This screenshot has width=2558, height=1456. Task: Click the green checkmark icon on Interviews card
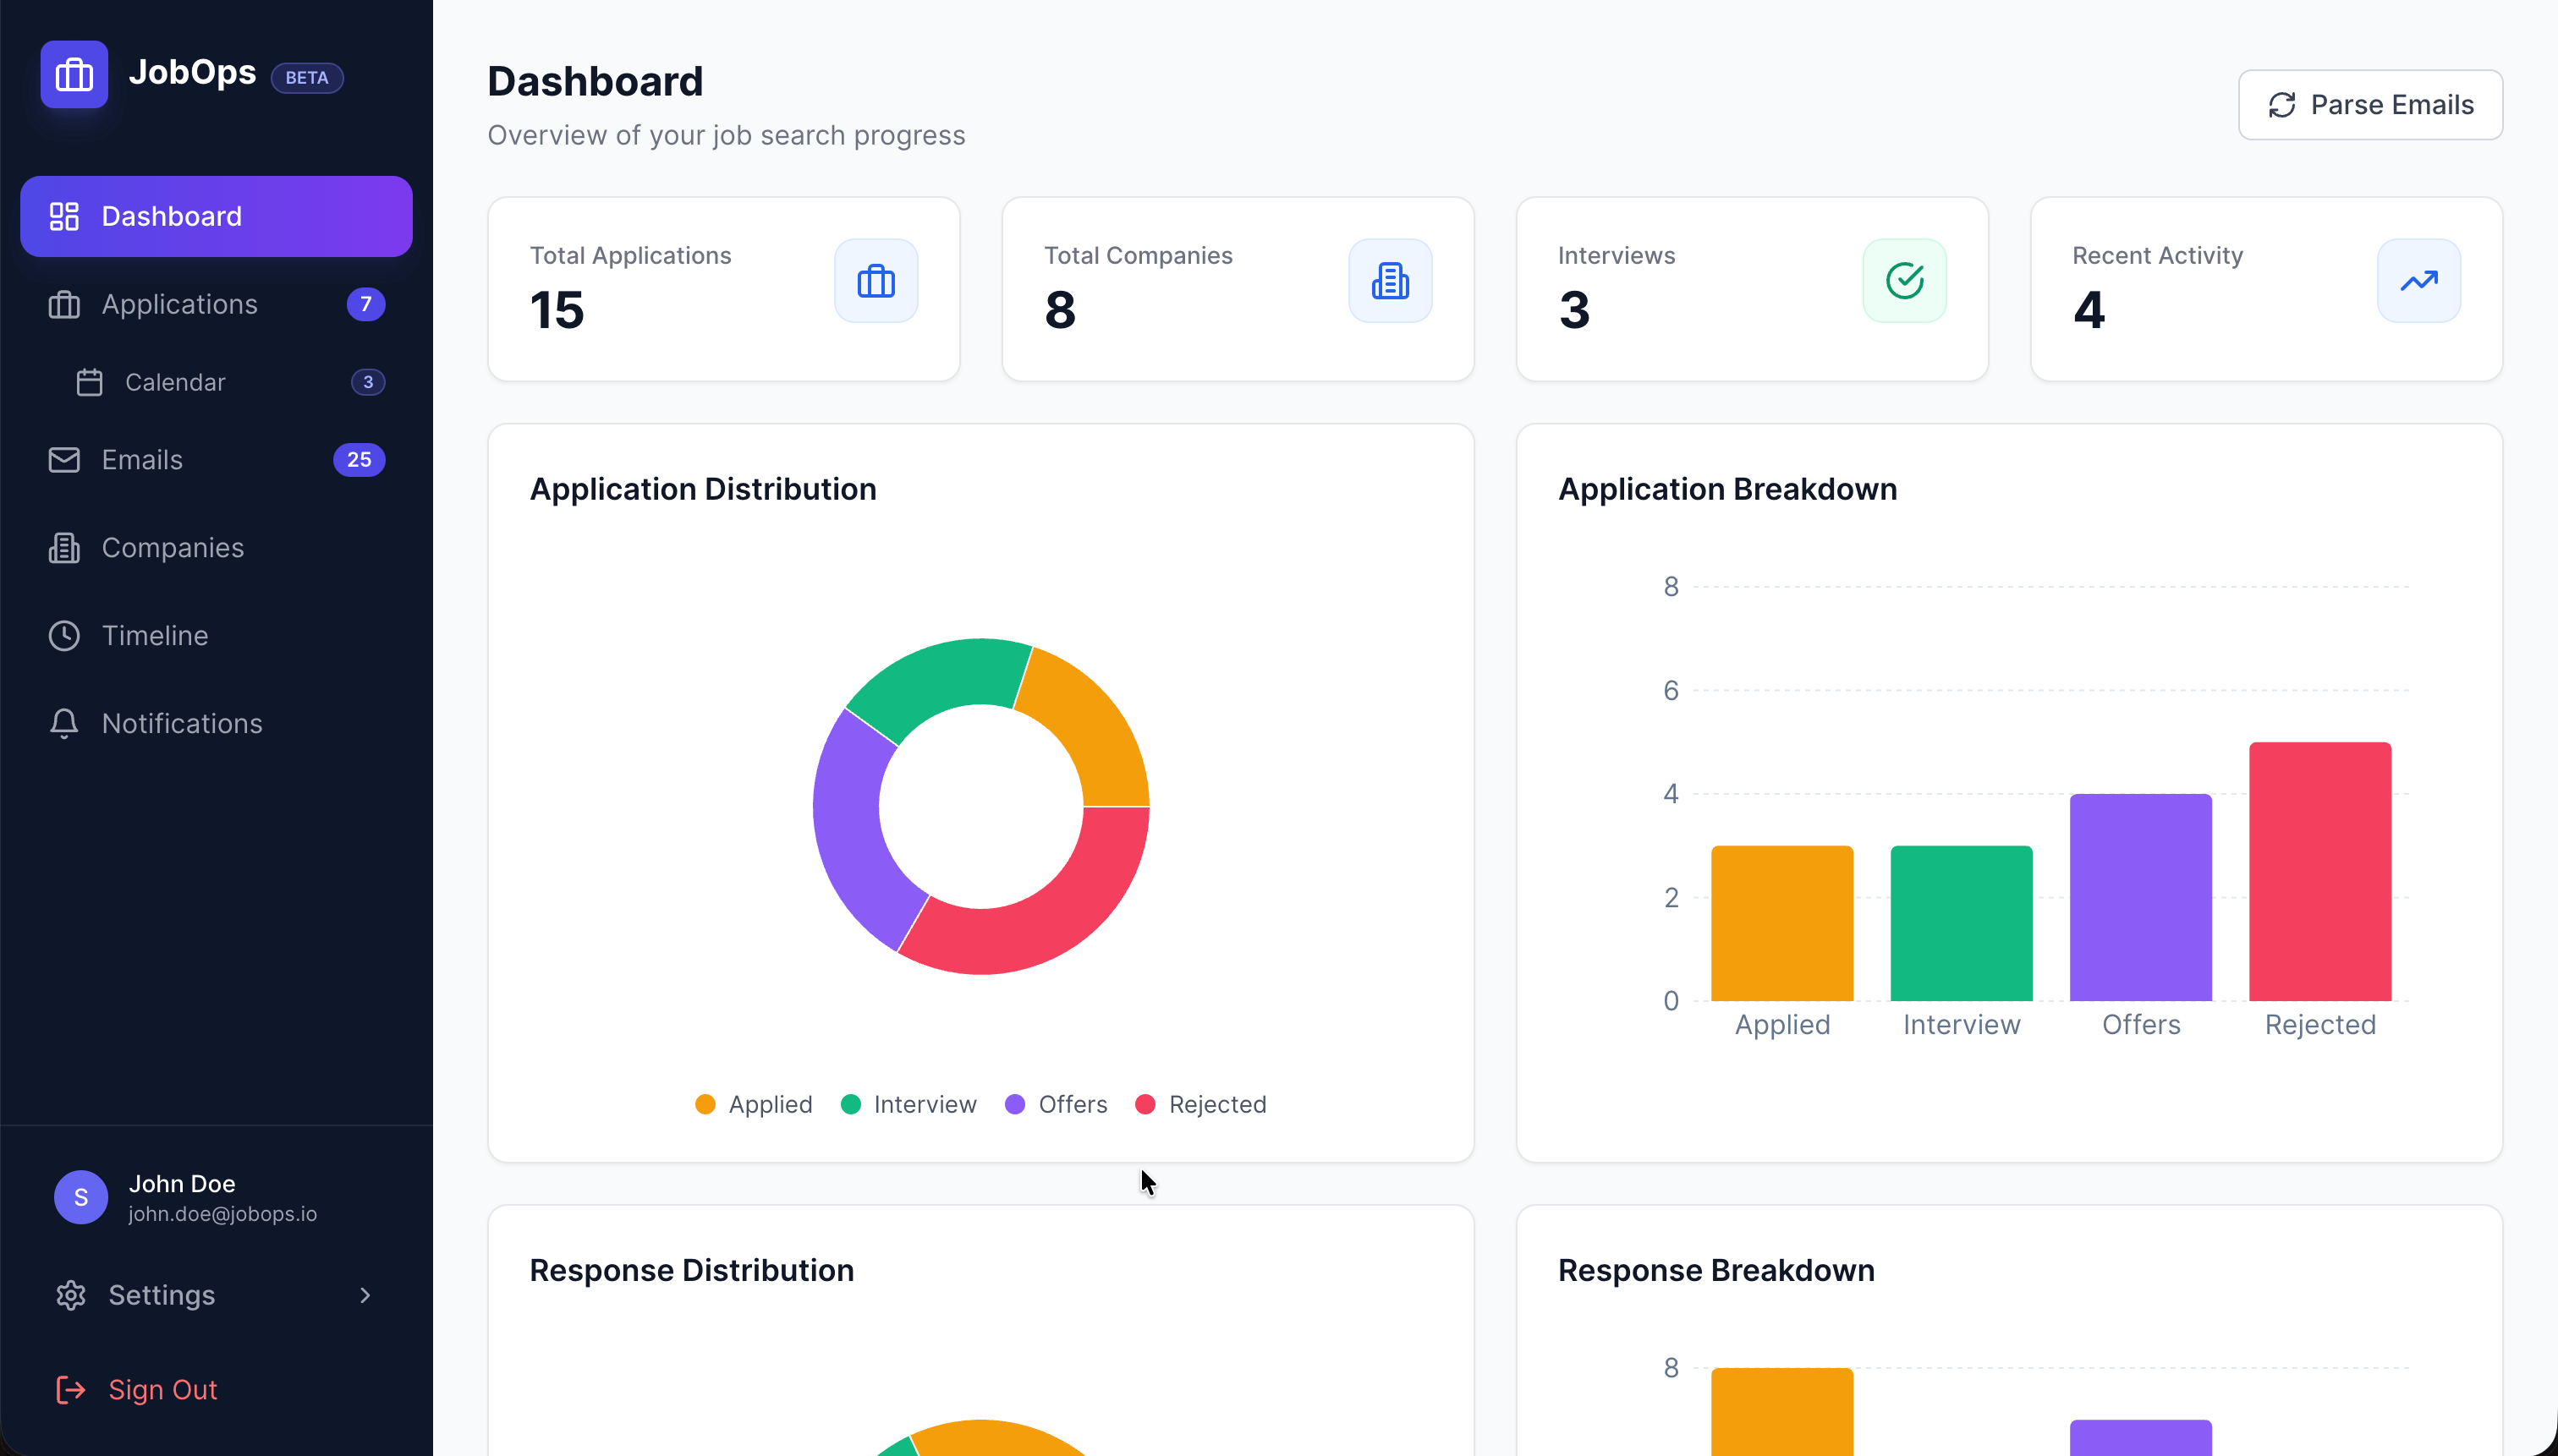(x=1902, y=280)
